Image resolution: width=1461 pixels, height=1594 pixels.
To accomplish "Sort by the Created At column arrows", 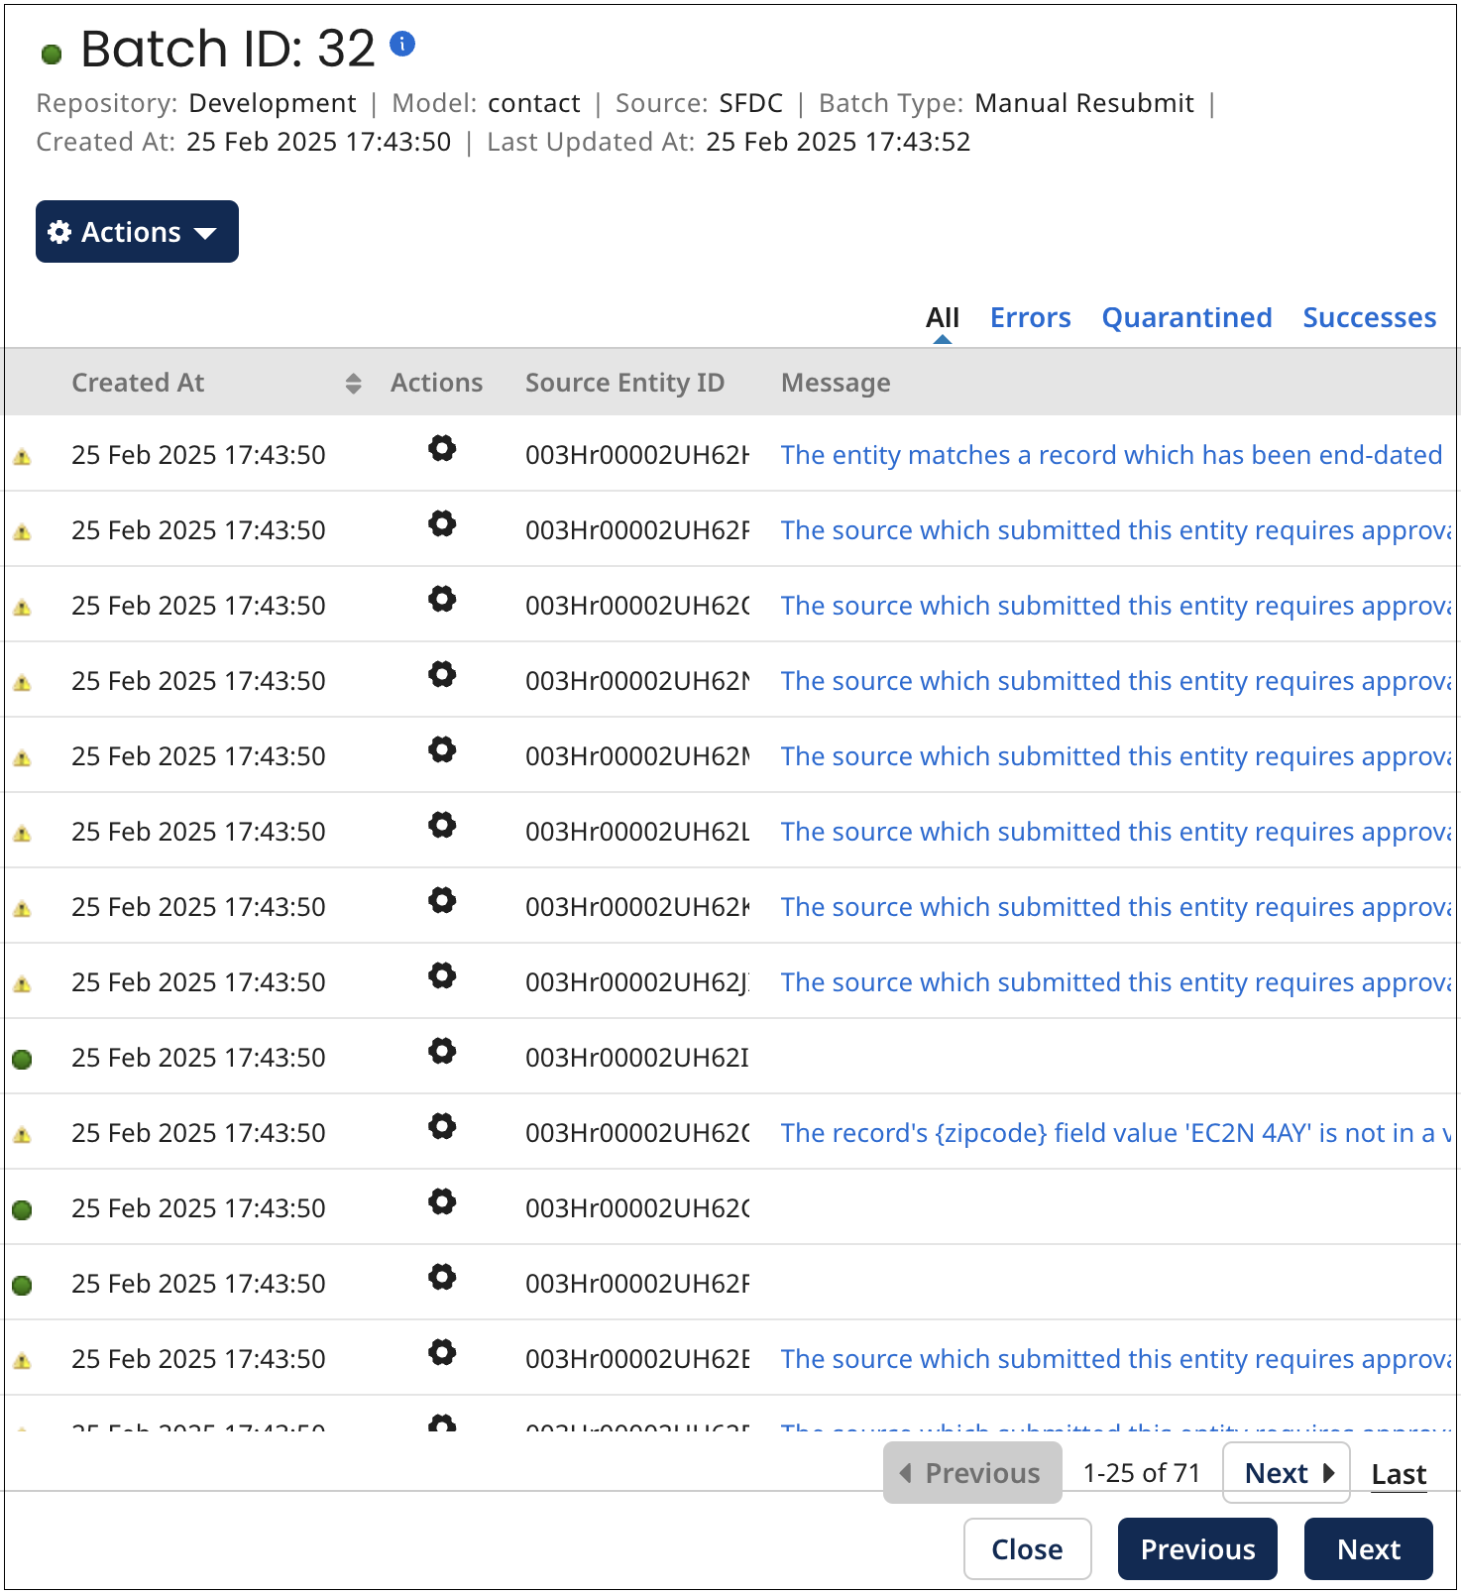I will click(353, 384).
